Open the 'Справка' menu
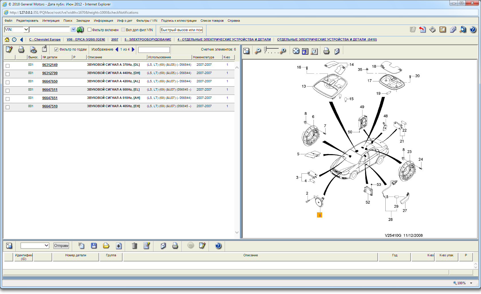This screenshot has width=481, height=294. [x=234, y=21]
